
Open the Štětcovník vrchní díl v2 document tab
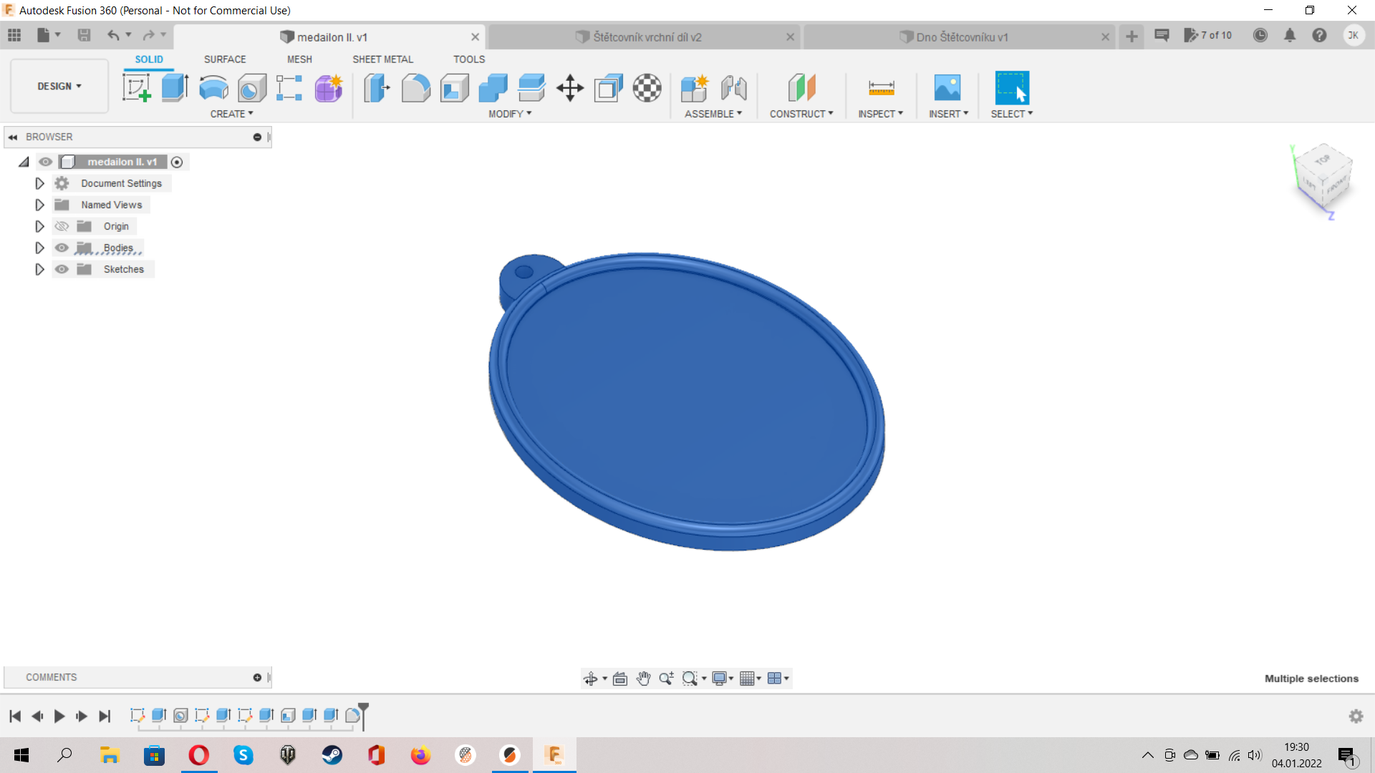(x=645, y=37)
